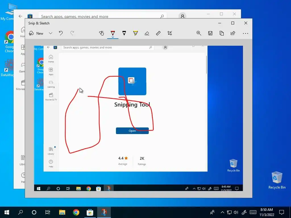Expand the New snip delay dropdown arrow
The height and width of the screenshot is (218, 291).
[51, 33]
